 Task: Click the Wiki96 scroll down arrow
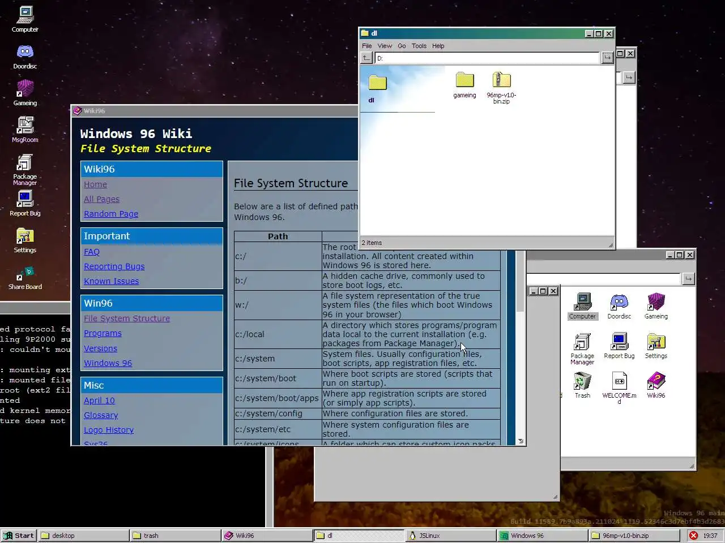point(520,441)
